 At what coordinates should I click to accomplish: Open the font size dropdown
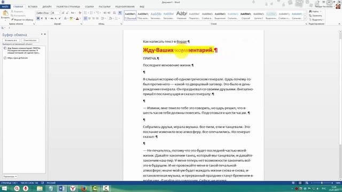(x=59, y=13)
